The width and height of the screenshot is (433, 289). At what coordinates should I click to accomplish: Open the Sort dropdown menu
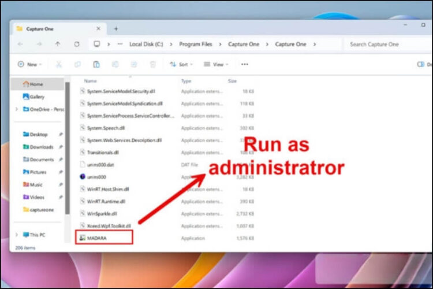(181, 64)
